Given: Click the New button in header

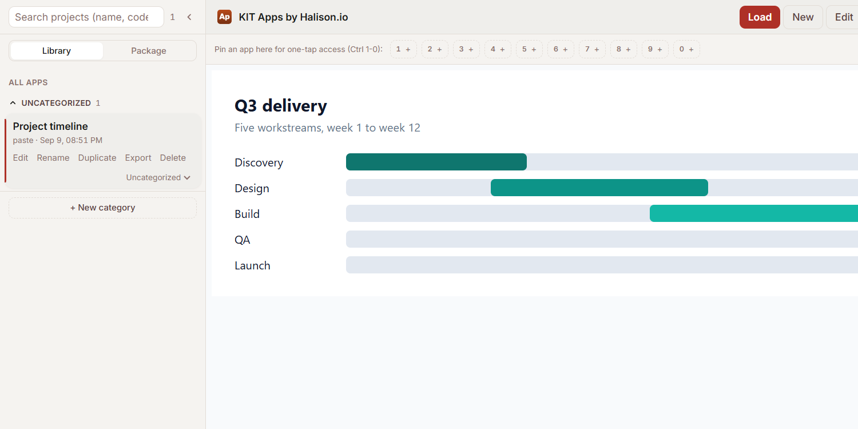Looking at the screenshot, I should [803, 17].
